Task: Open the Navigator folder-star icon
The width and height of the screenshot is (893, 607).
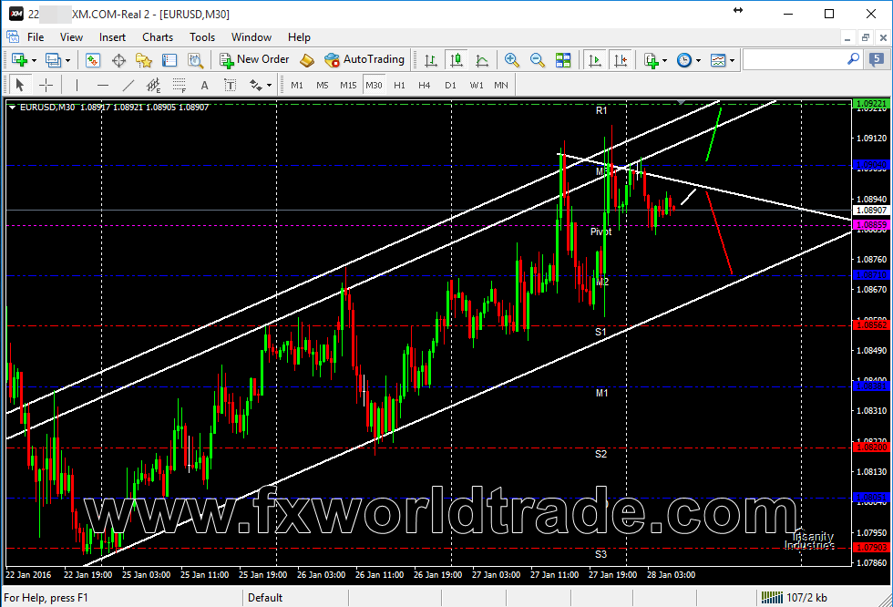Action: point(144,60)
